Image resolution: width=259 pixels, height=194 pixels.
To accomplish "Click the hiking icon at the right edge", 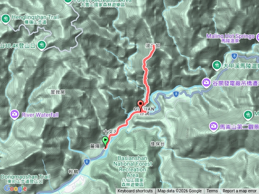I will pyautogui.click(x=248, y=115).
